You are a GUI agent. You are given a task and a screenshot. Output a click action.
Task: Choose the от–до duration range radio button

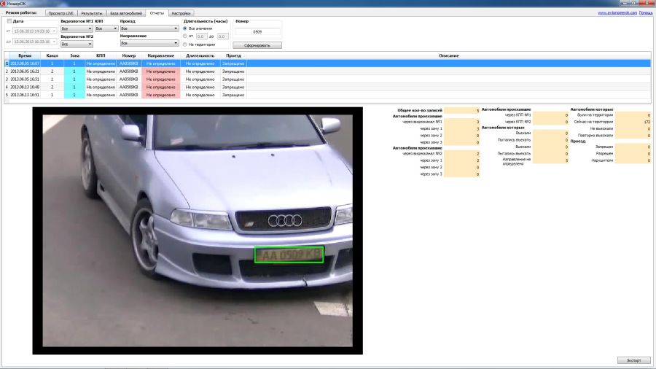(185, 36)
